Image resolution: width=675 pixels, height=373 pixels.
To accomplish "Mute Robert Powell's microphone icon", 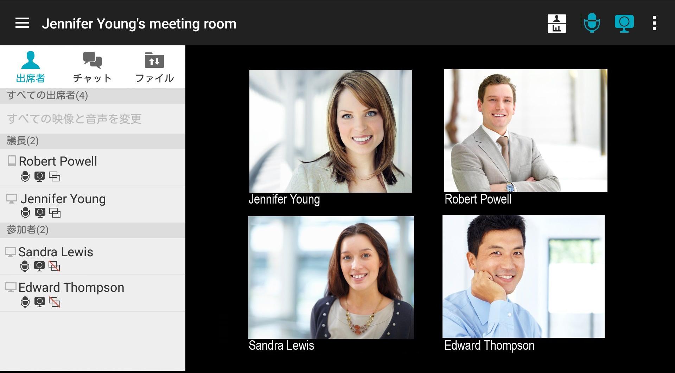I will tap(25, 176).
